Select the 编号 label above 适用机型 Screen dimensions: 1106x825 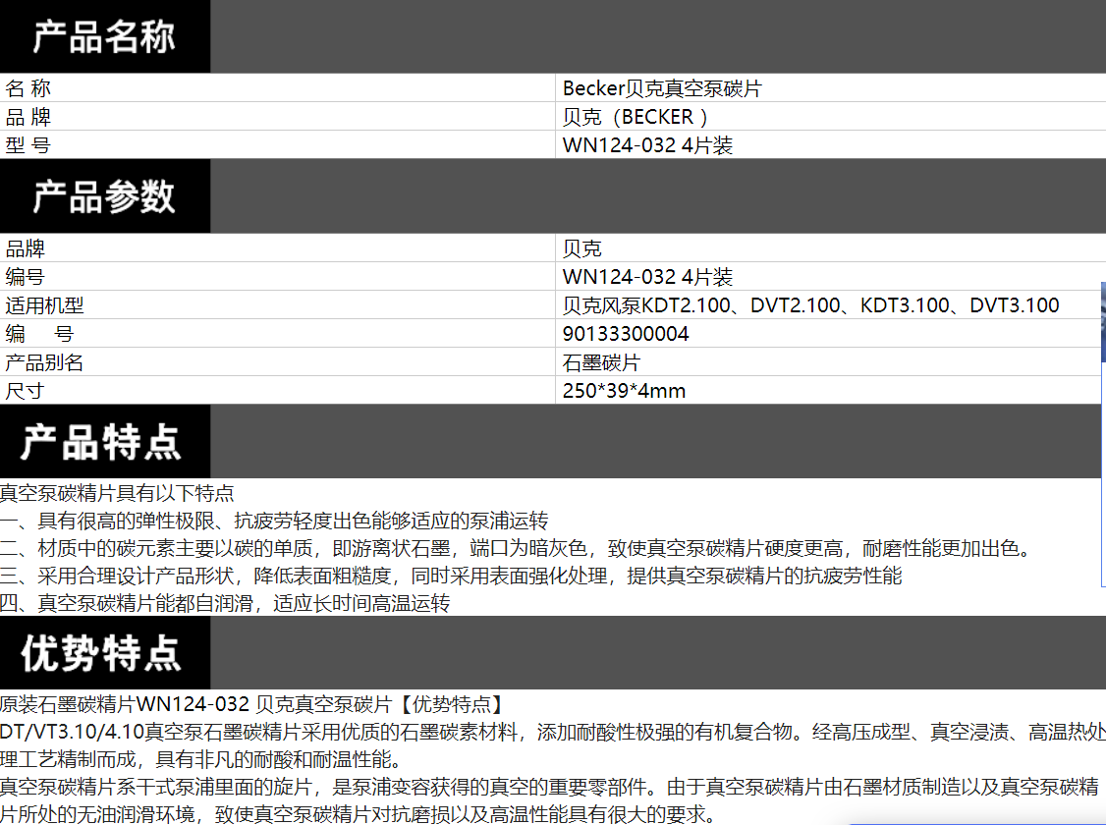25,276
